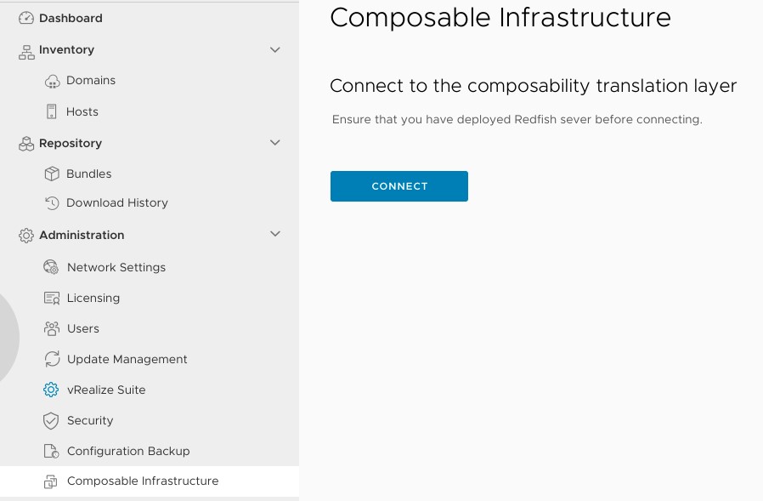Collapse the Administration section chevron
This screenshot has width=763, height=501.
pyautogui.click(x=274, y=234)
